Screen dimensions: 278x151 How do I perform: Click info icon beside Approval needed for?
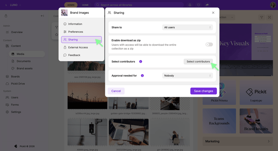142,75
